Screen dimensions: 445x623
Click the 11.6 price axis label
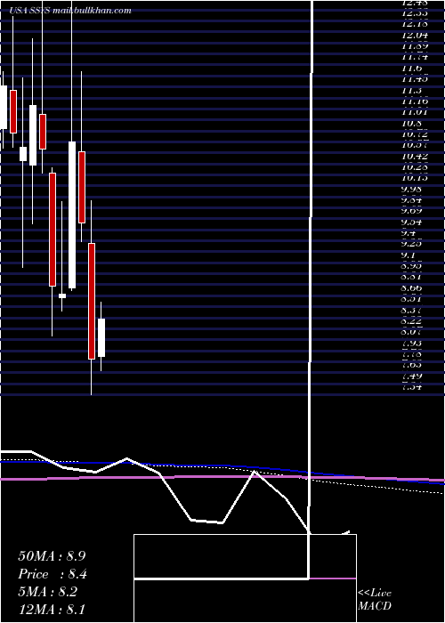pos(409,69)
